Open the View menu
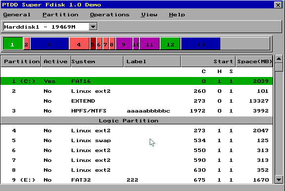This screenshot has height=191, width=285. point(149,15)
